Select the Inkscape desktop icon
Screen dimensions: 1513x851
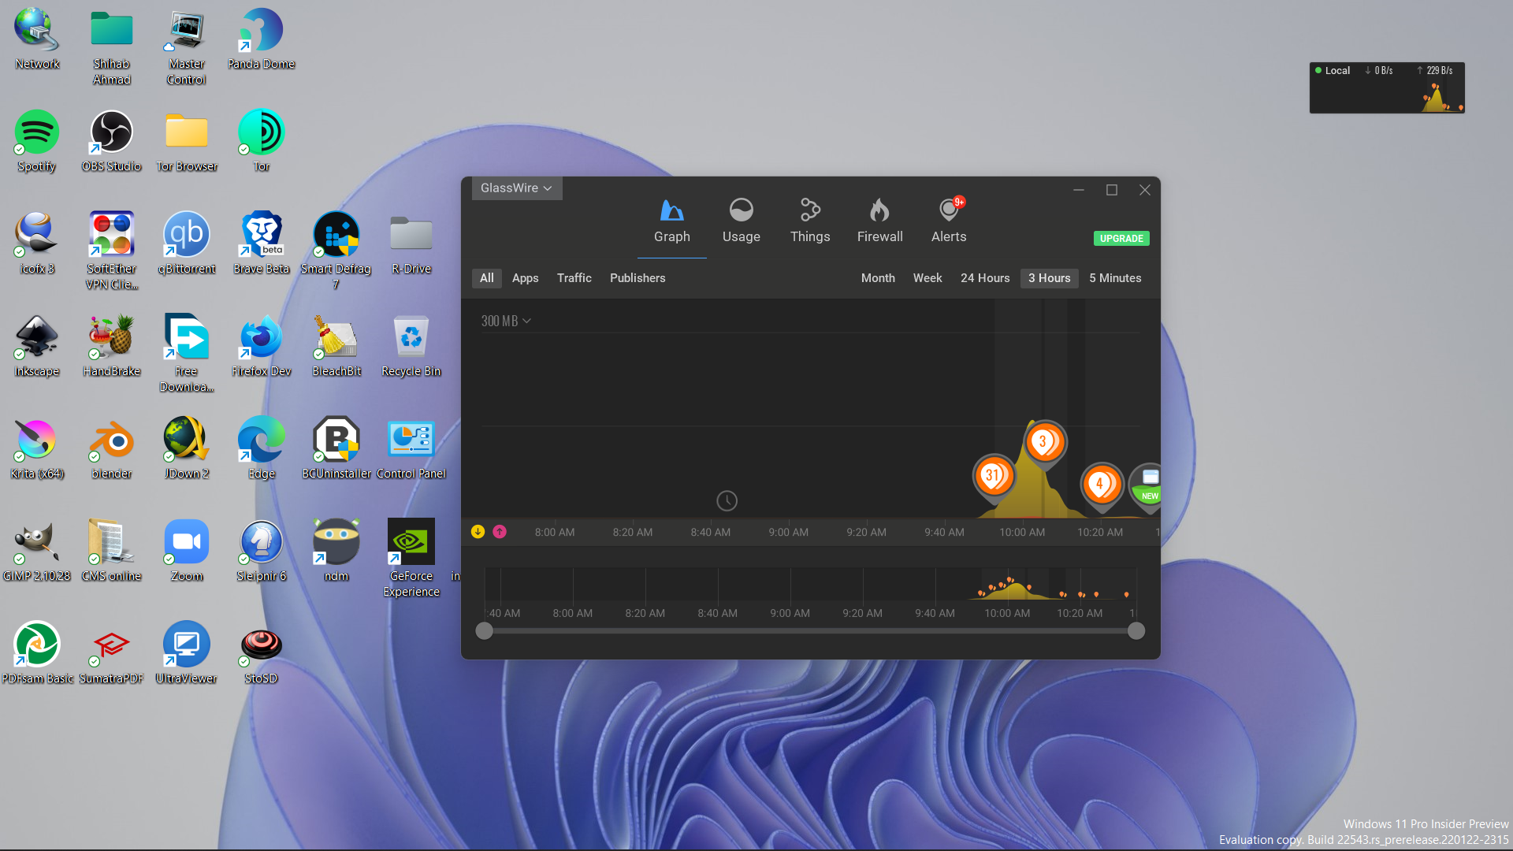click(x=37, y=345)
